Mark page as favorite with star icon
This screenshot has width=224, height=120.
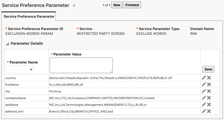tap(74, 5)
